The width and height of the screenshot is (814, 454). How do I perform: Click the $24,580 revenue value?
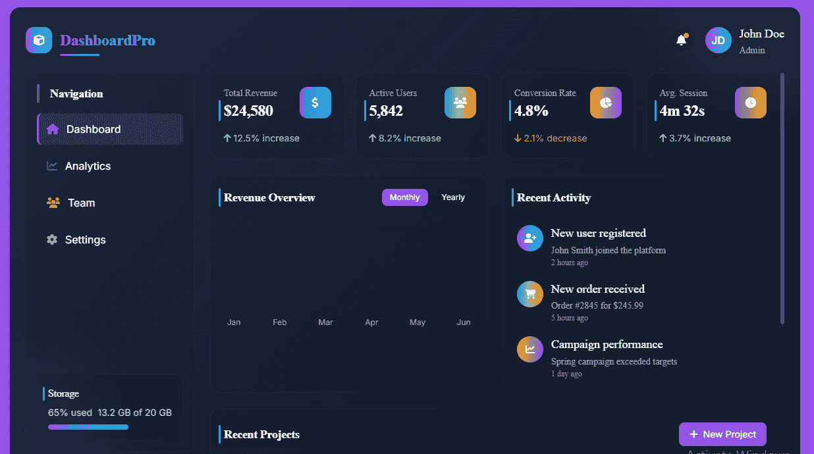(248, 111)
